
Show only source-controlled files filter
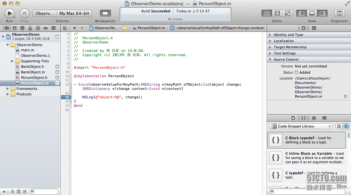coord(18,192)
